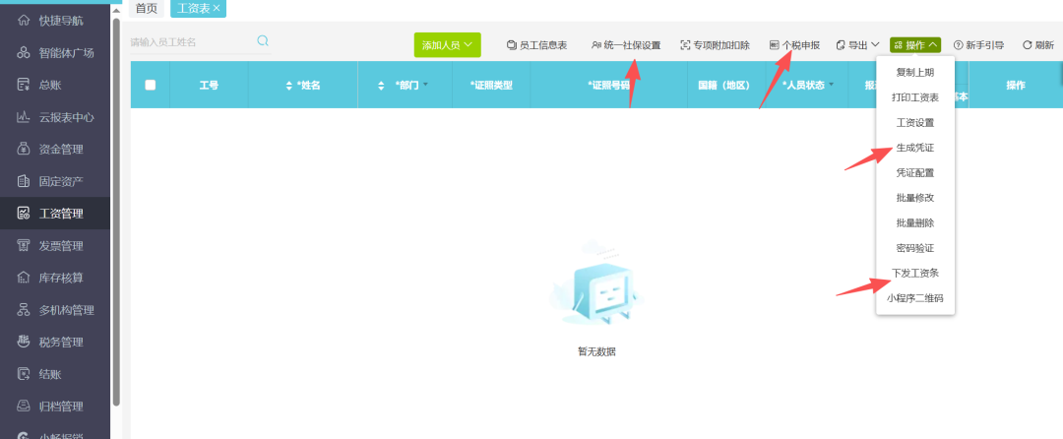Click the 结账 closing icon
Image resolution: width=1063 pixels, height=439 pixels.
tap(24, 374)
